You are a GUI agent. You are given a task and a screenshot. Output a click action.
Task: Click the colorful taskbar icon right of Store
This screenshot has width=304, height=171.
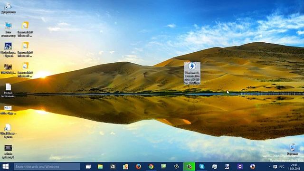pyautogui.click(x=125, y=167)
